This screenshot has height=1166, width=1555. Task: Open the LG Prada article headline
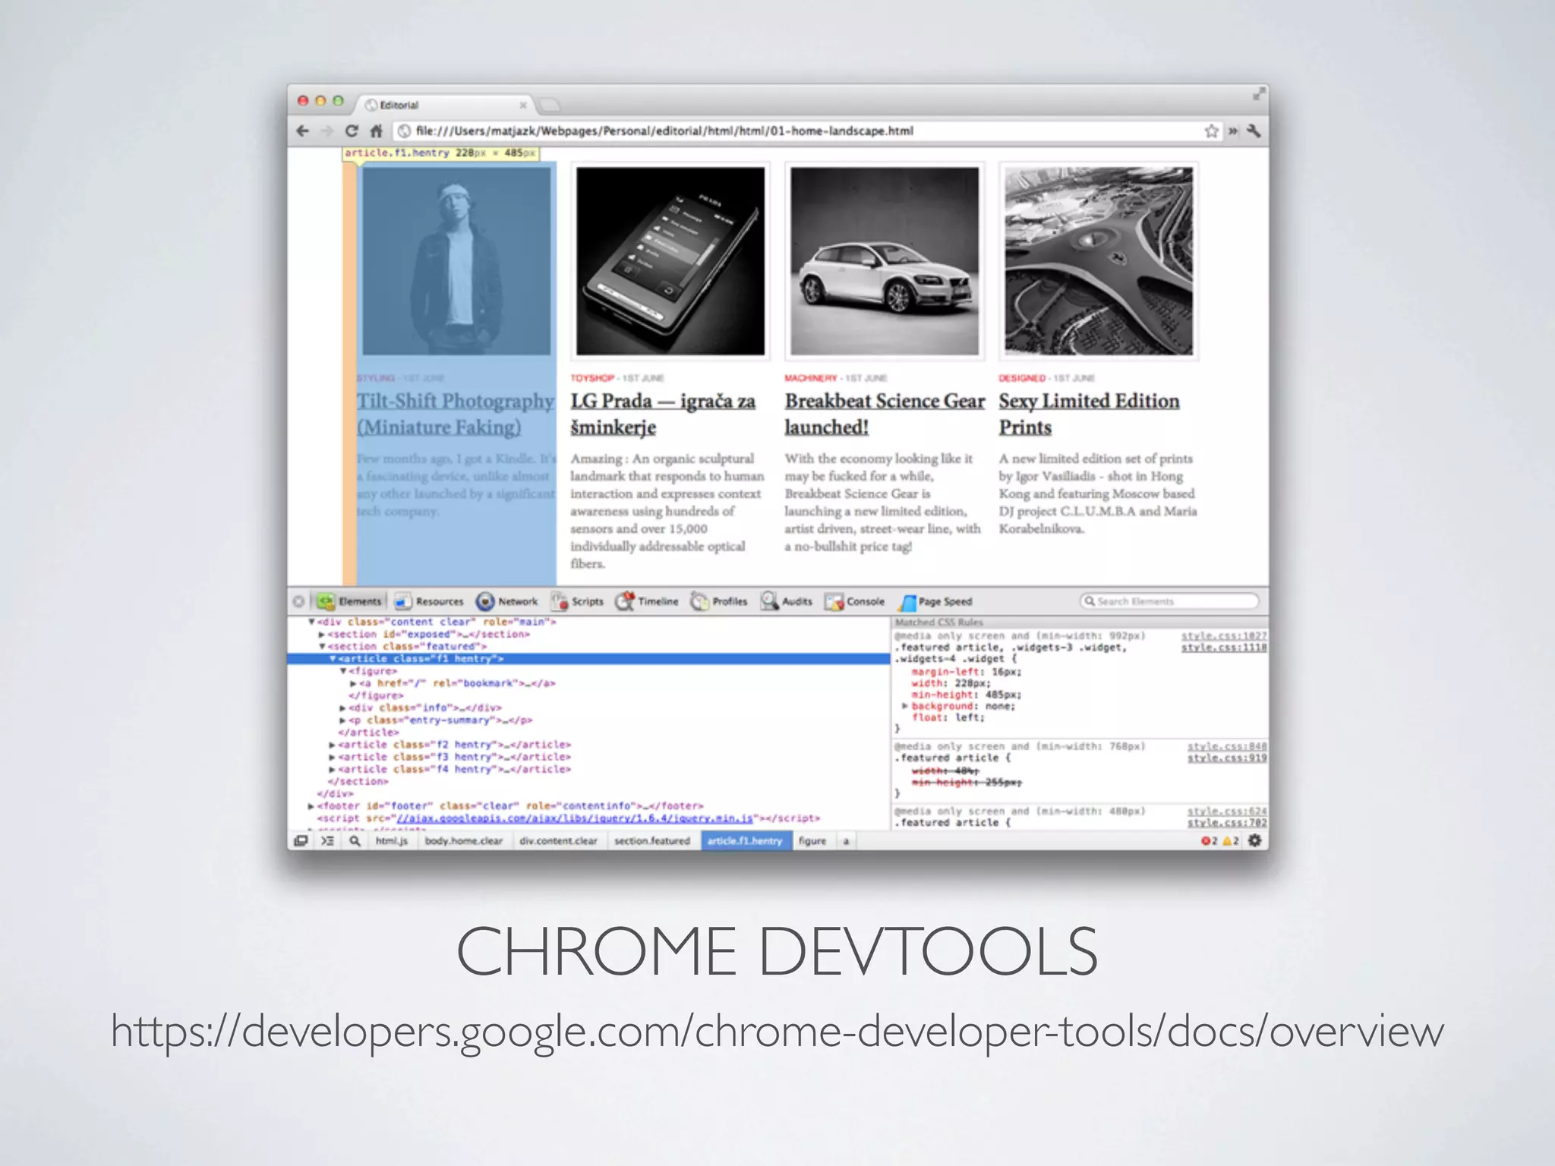pyautogui.click(x=663, y=414)
